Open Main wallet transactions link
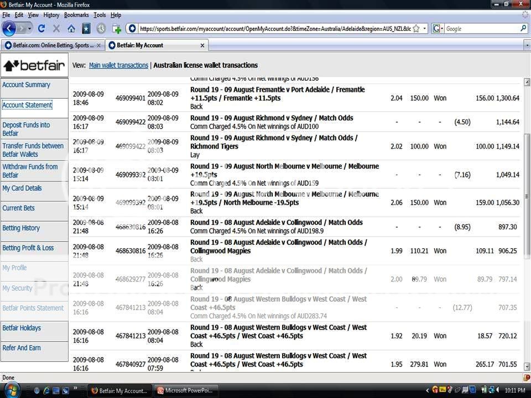The height and width of the screenshot is (398, 531). [118, 65]
